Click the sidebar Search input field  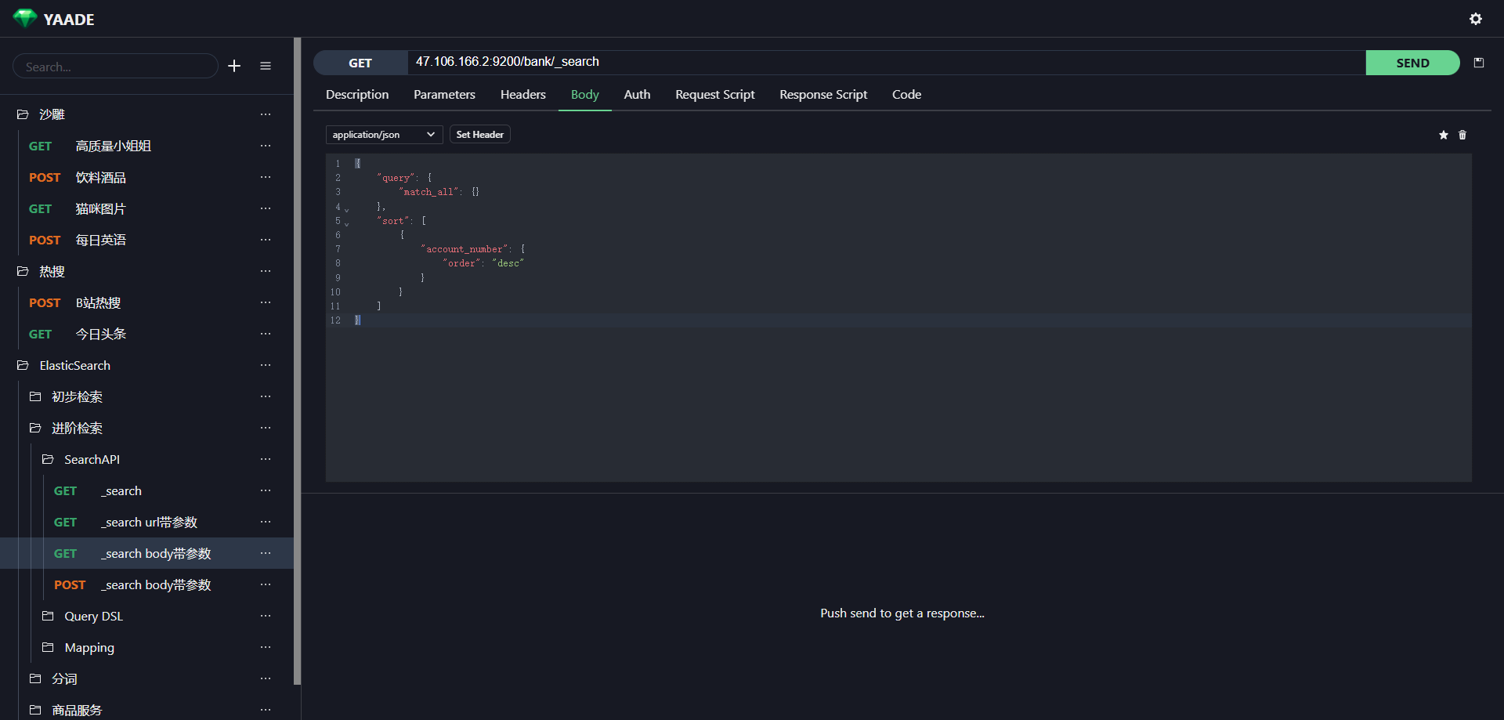coord(115,67)
